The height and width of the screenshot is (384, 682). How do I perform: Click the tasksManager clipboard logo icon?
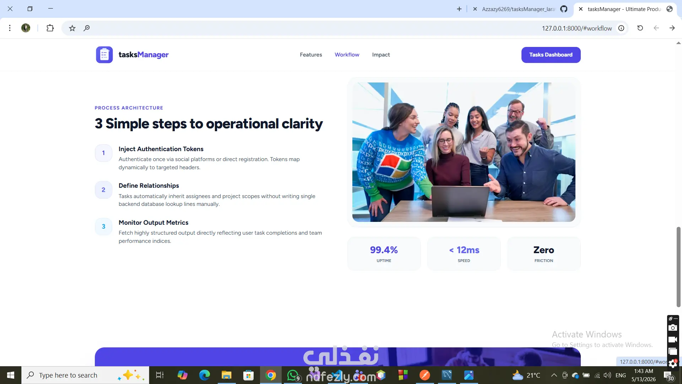click(104, 55)
